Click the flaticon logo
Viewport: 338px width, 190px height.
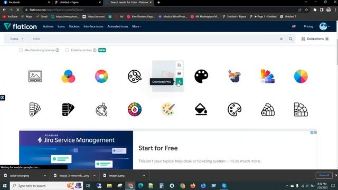(20, 26)
